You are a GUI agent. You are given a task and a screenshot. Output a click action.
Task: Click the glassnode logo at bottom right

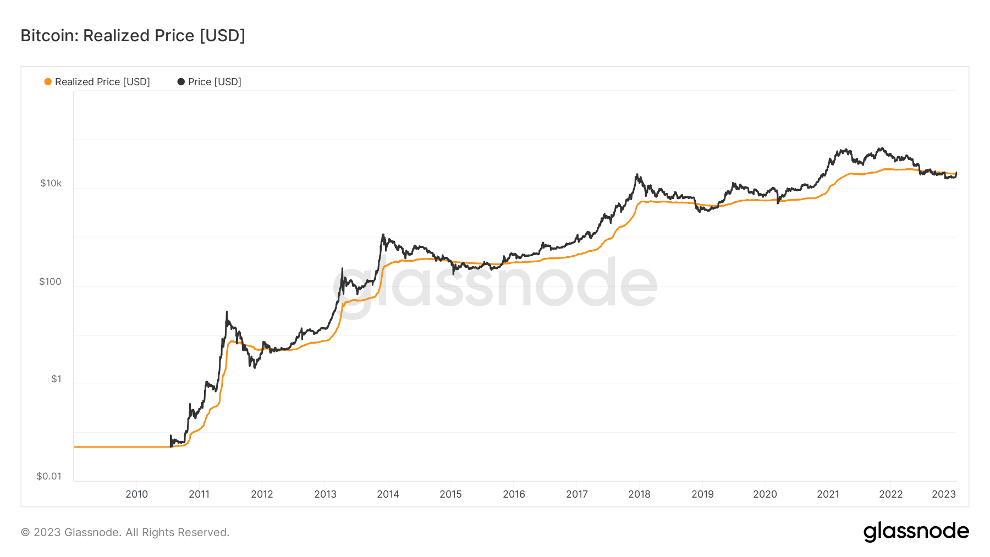pyautogui.click(x=916, y=532)
